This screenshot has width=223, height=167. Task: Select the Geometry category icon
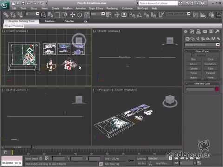(187, 39)
